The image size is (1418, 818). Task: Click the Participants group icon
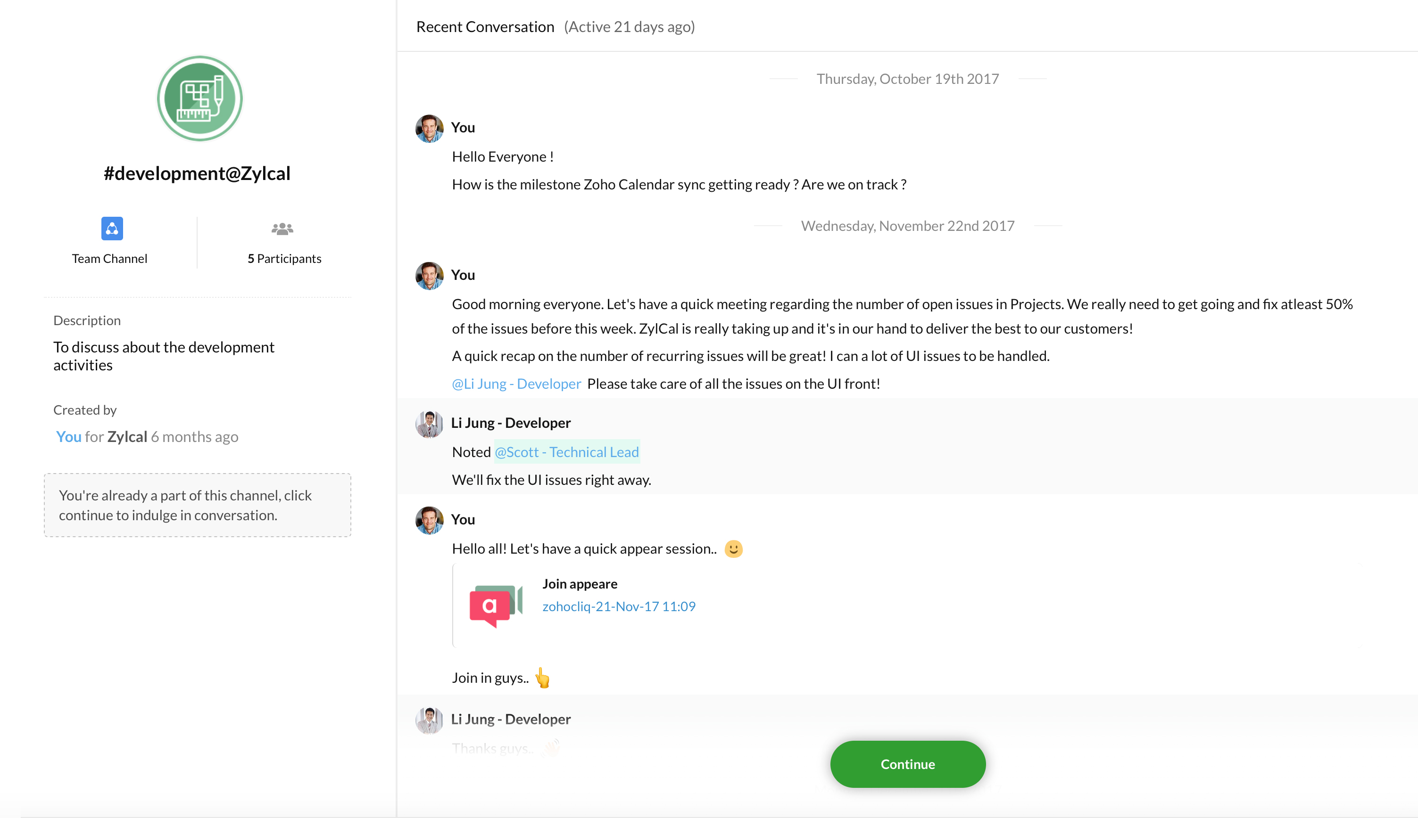point(282,229)
